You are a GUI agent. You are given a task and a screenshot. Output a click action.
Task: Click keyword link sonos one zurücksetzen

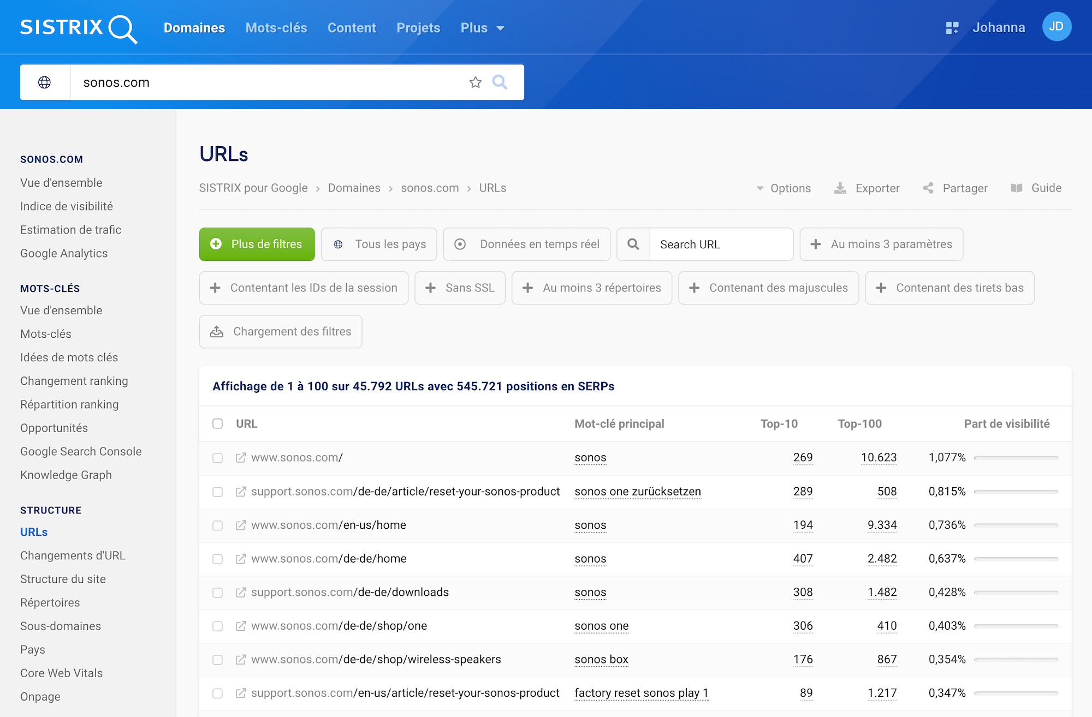[638, 492]
